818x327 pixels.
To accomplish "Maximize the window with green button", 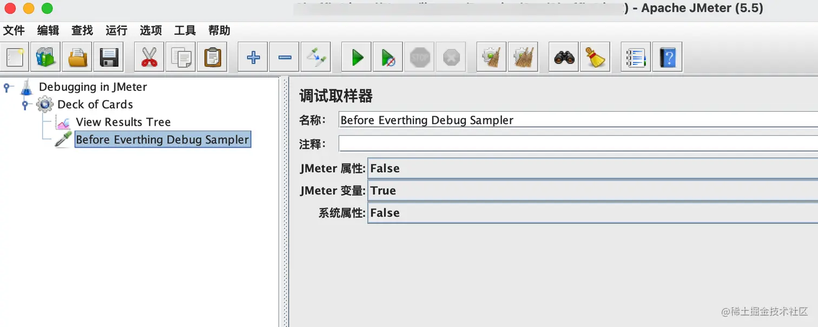I will point(48,9).
